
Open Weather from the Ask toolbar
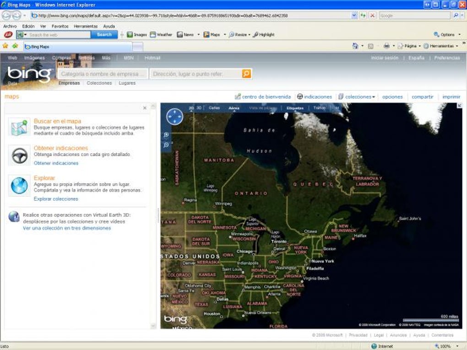(161, 35)
